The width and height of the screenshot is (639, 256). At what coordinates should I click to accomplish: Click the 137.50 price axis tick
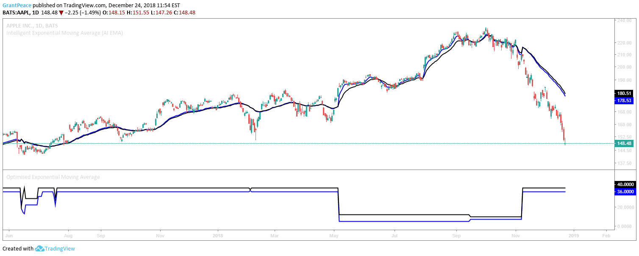point(625,163)
